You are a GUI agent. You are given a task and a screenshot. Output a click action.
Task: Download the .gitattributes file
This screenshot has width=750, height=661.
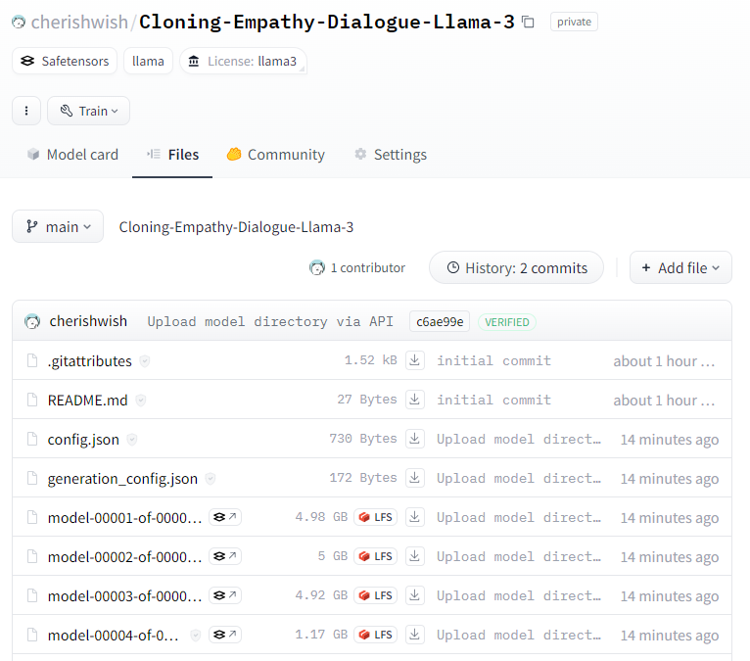pyautogui.click(x=415, y=360)
